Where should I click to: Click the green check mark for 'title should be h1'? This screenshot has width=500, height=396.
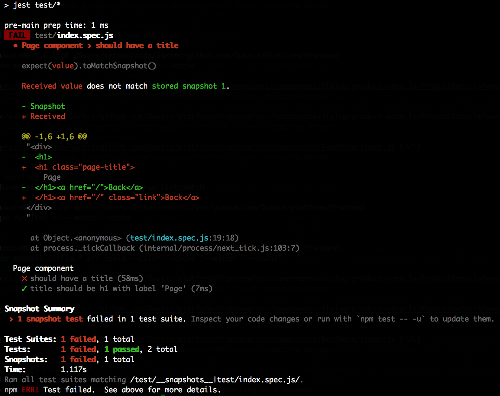coord(24,289)
